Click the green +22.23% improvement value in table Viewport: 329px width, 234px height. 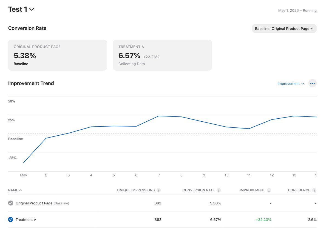(263, 220)
